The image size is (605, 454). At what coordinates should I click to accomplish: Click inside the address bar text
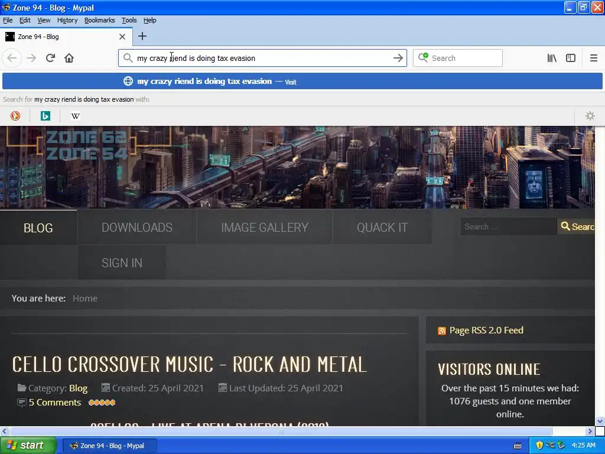click(x=196, y=59)
